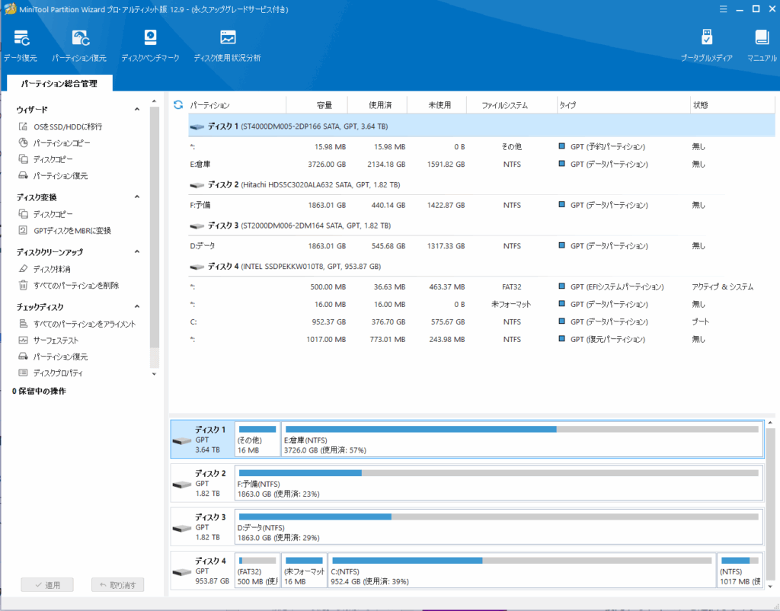Screen dimensions: 780x611
Task: Click the 取り消す (Undo) button
Action: (117, 584)
